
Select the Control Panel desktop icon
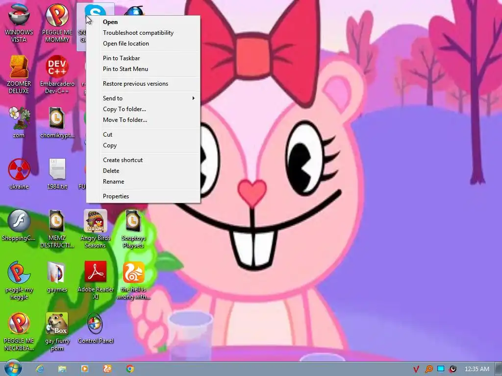(x=96, y=328)
